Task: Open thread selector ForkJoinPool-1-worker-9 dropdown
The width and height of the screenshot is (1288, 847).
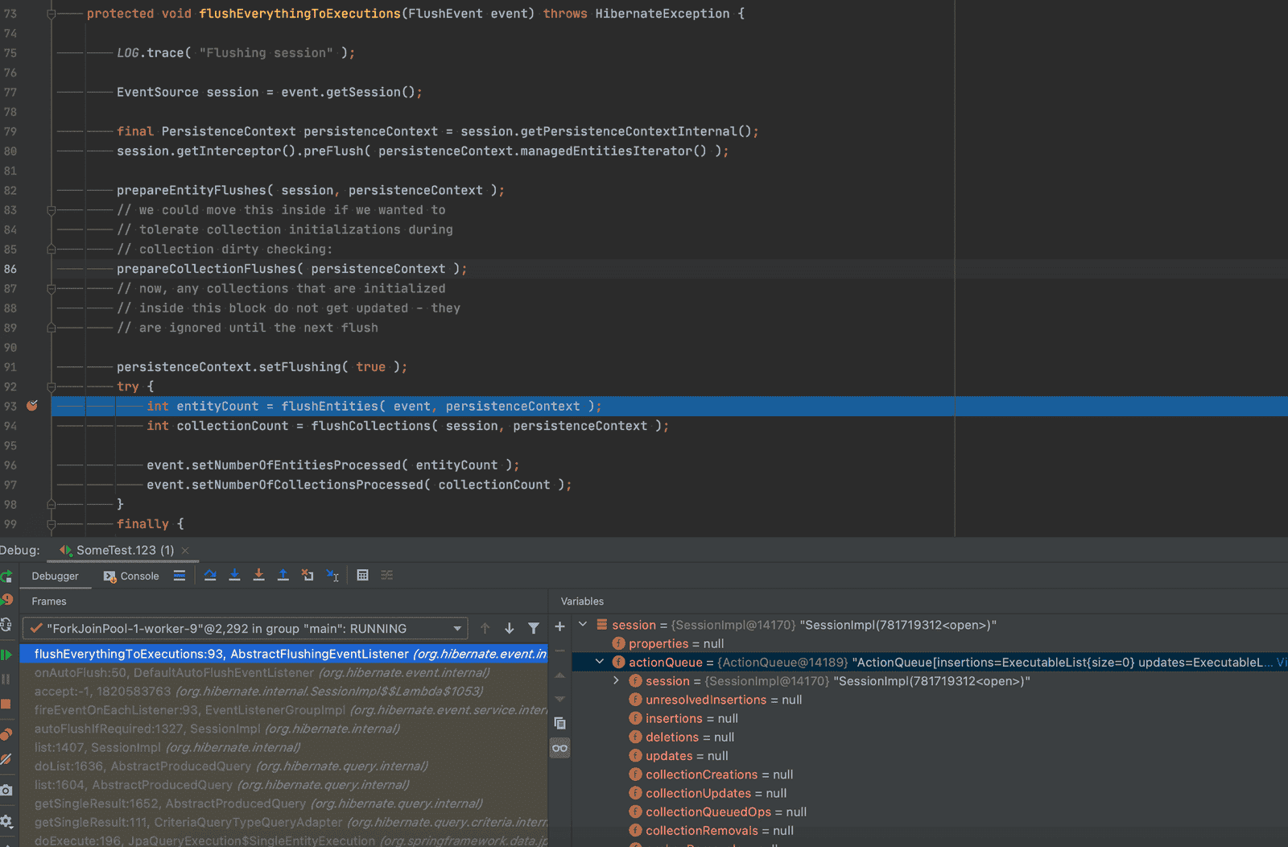Action: pyautogui.click(x=246, y=628)
